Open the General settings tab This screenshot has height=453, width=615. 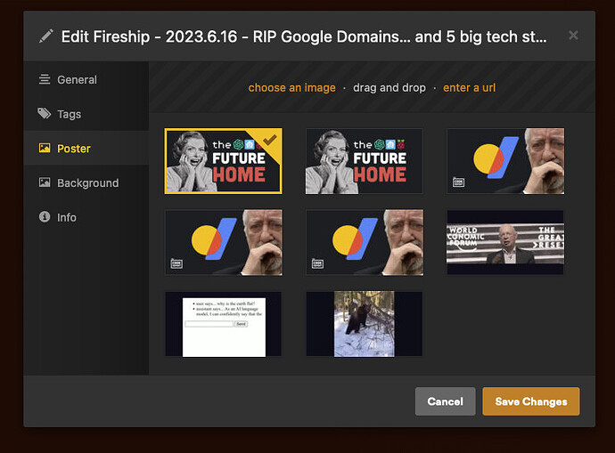86,79
